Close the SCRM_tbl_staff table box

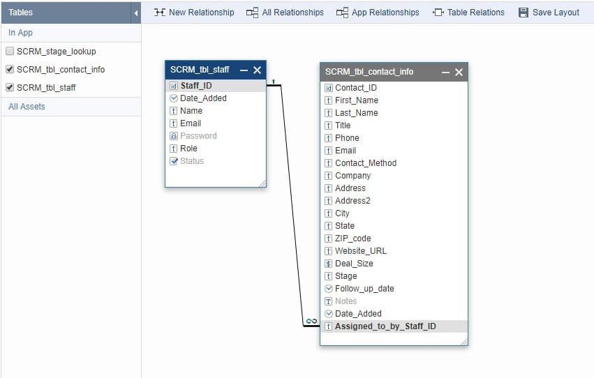[257, 70]
